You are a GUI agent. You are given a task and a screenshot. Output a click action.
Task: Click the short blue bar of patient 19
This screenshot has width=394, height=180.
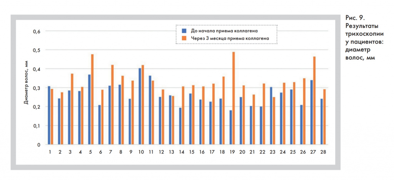(x=230, y=127)
